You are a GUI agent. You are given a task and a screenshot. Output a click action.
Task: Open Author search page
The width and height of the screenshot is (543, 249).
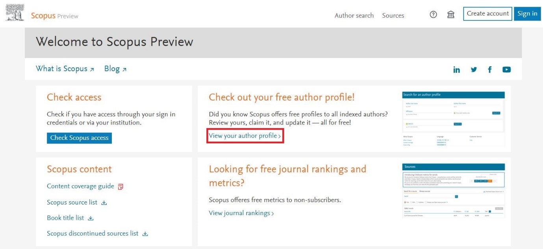[354, 15]
